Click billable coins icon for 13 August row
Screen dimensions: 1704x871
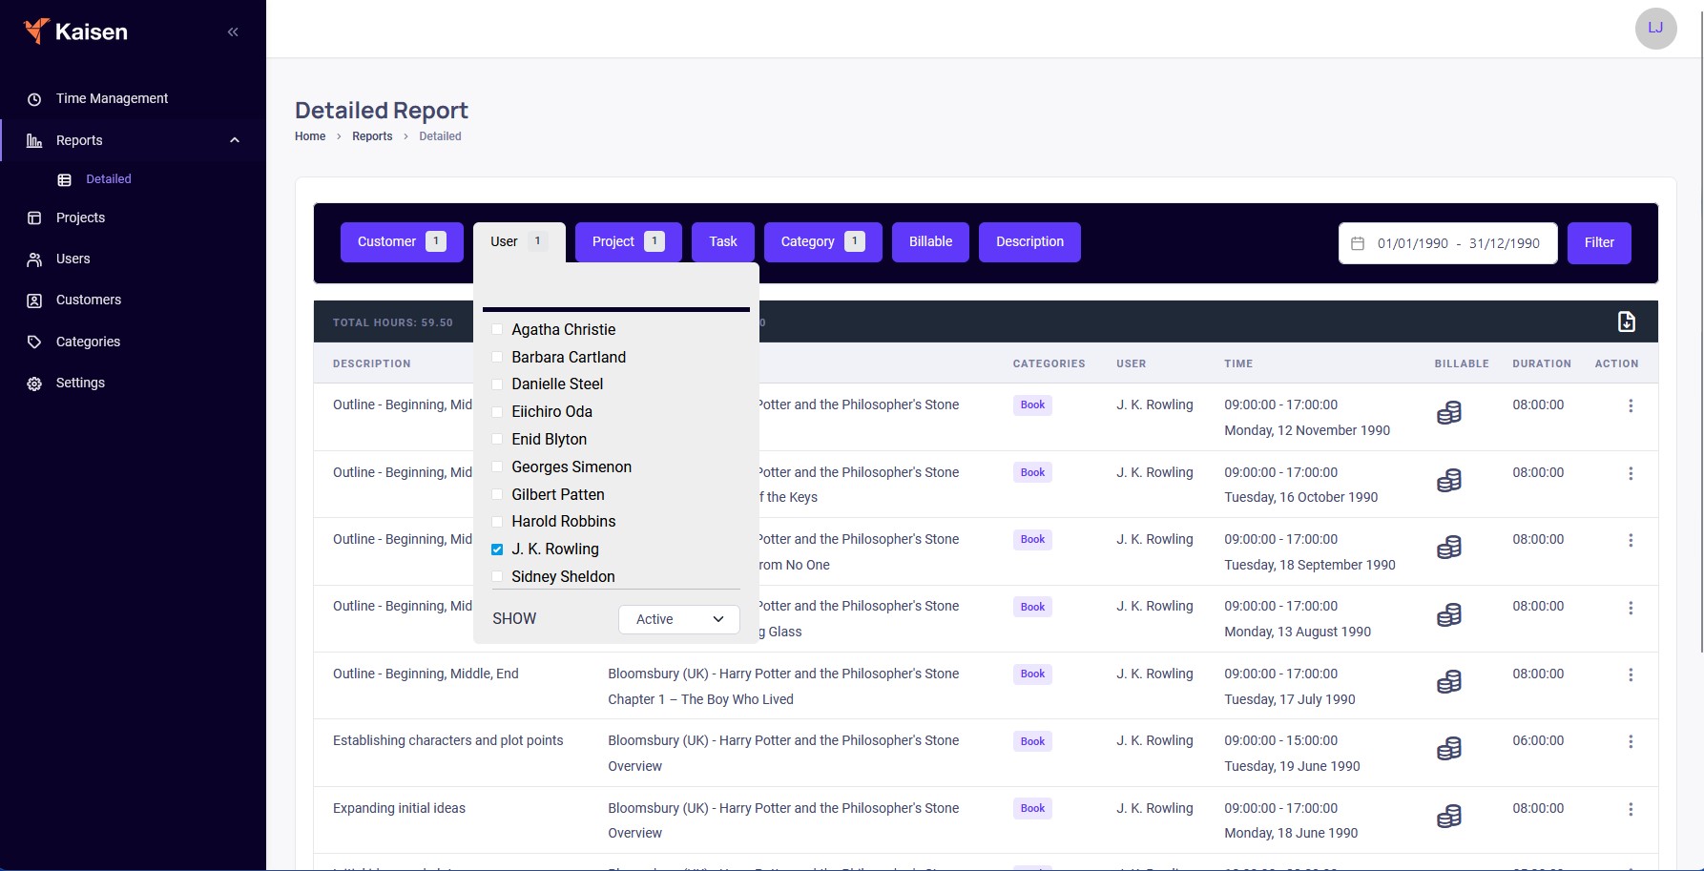(1449, 614)
